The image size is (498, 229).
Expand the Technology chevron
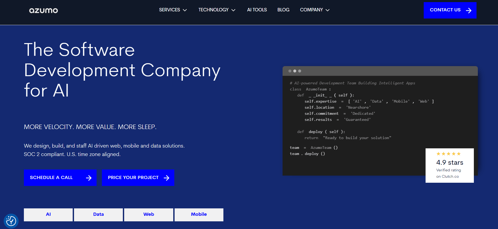point(233,10)
